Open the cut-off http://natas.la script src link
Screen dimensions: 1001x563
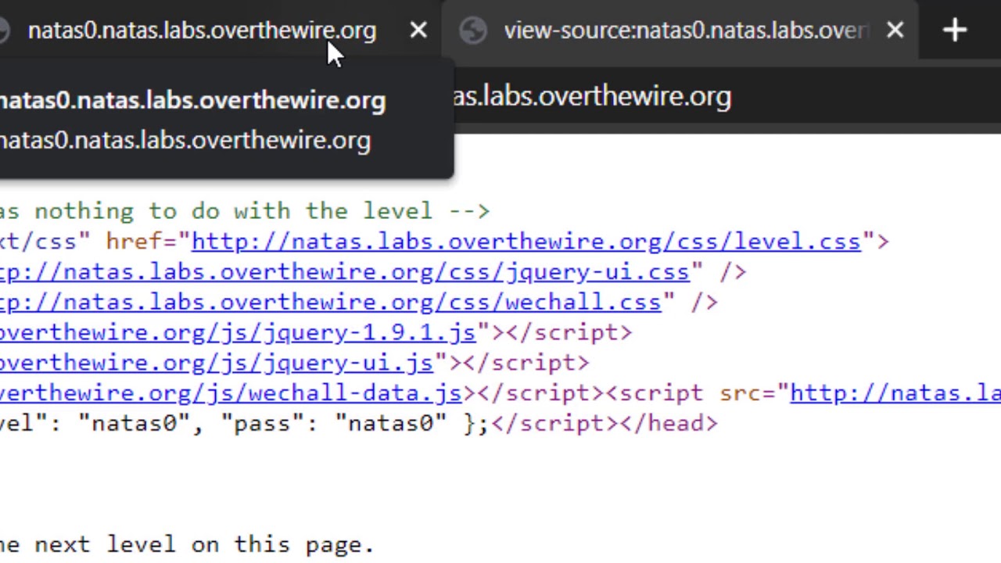pyautogui.click(x=895, y=394)
